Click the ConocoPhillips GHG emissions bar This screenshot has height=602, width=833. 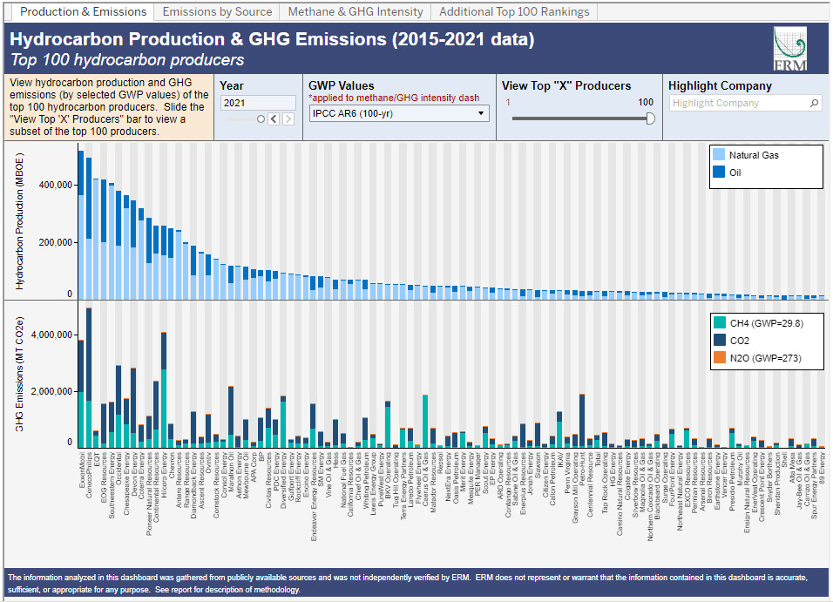click(89, 378)
